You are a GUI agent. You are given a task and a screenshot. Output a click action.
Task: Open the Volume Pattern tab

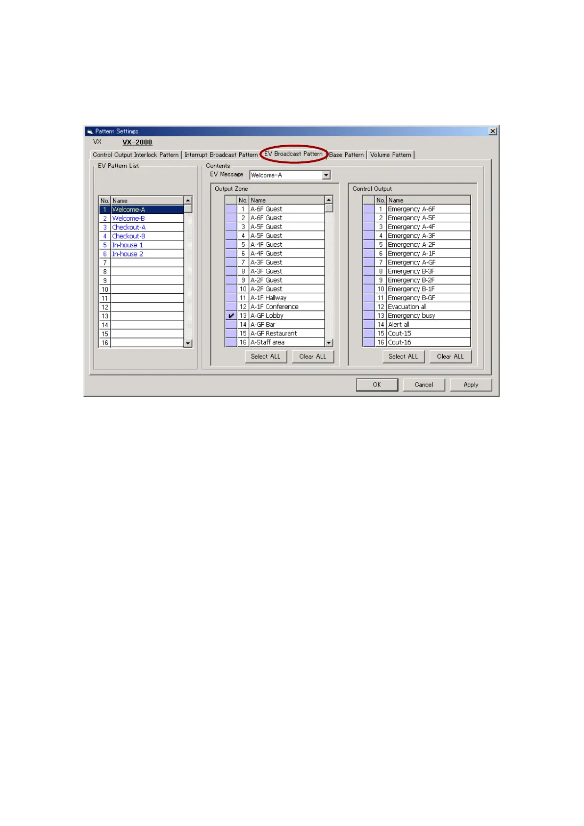(390, 155)
